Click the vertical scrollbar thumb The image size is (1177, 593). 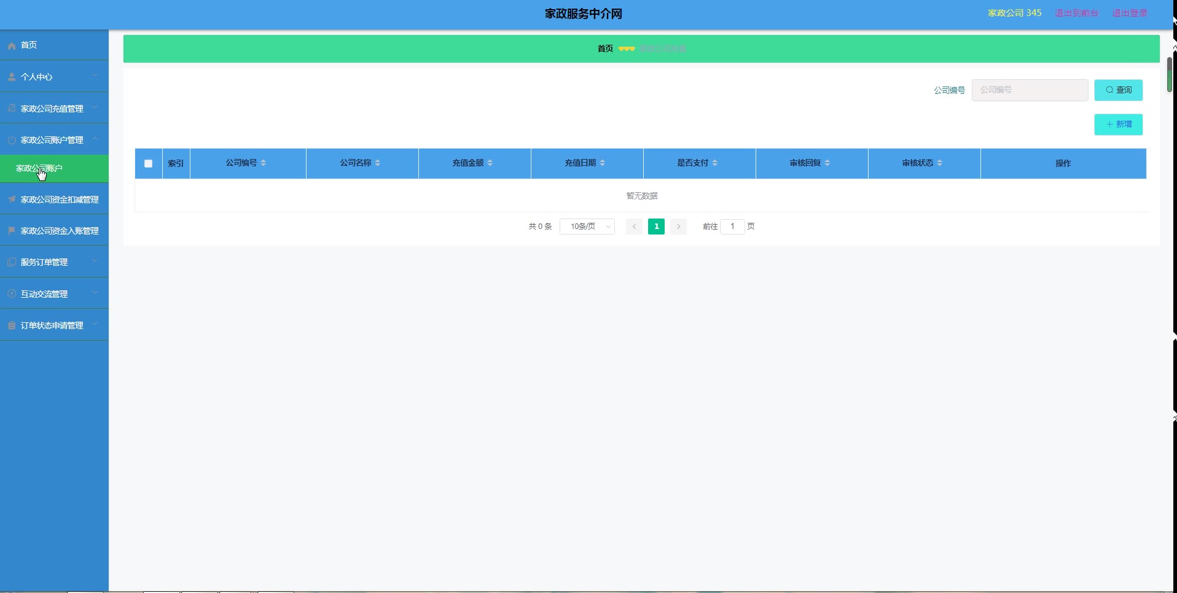pyautogui.click(x=1169, y=75)
